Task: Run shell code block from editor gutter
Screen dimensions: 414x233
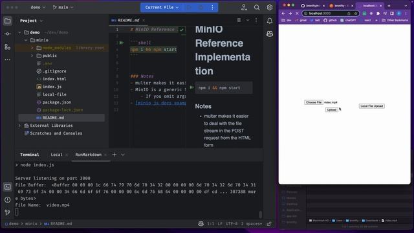Action: click(122, 43)
